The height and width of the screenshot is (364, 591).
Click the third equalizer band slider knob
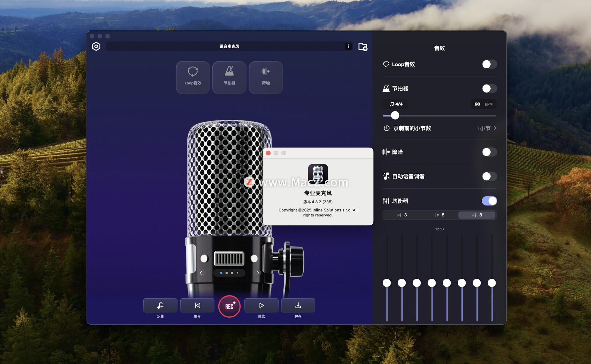[x=417, y=283]
